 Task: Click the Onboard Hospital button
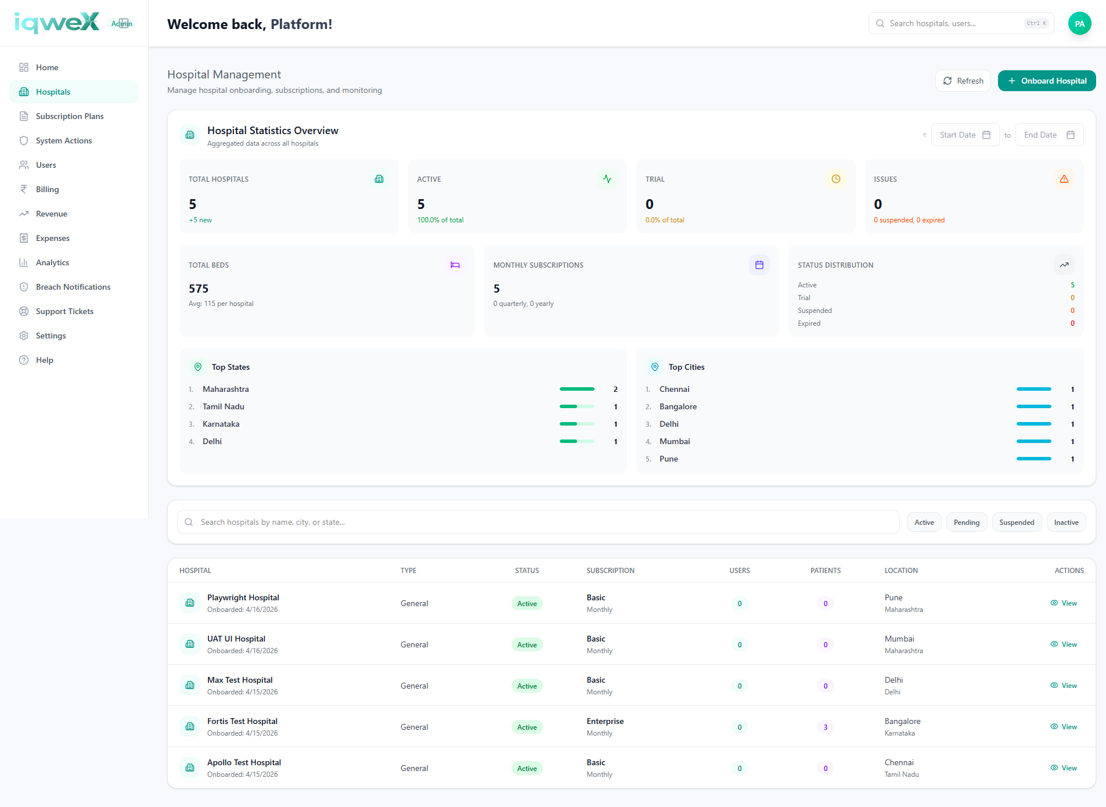[x=1047, y=81]
